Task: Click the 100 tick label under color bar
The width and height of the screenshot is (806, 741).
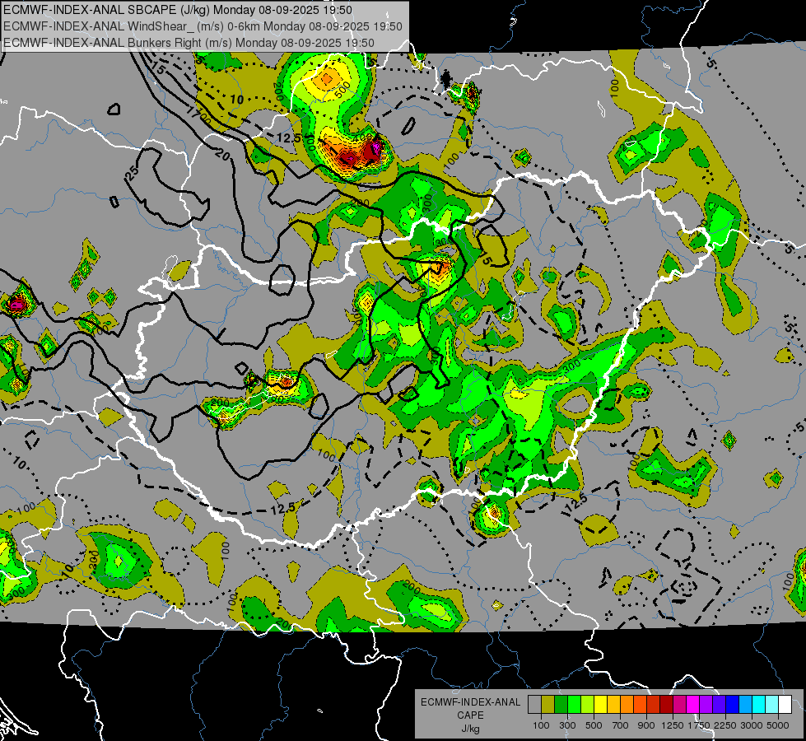Action: (541, 725)
